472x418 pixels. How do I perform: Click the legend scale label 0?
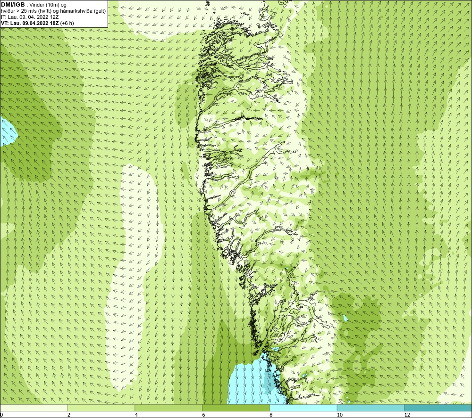click(1, 415)
